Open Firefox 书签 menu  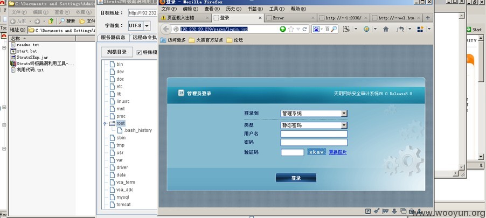coord(255,9)
